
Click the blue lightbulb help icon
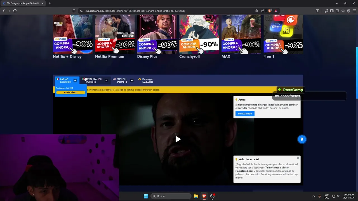pyautogui.click(x=302, y=139)
